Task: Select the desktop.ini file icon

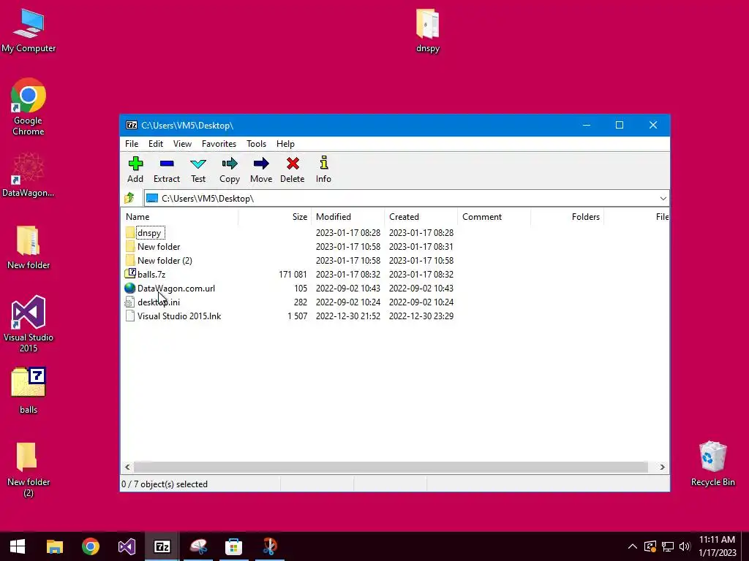Action: pyautogui.click(x=129, y=302)
